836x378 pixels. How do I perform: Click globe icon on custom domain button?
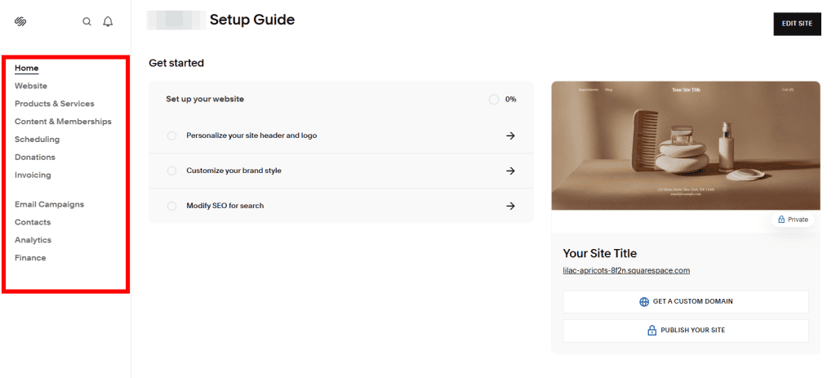pyautogui.click(x=644, y=302)
